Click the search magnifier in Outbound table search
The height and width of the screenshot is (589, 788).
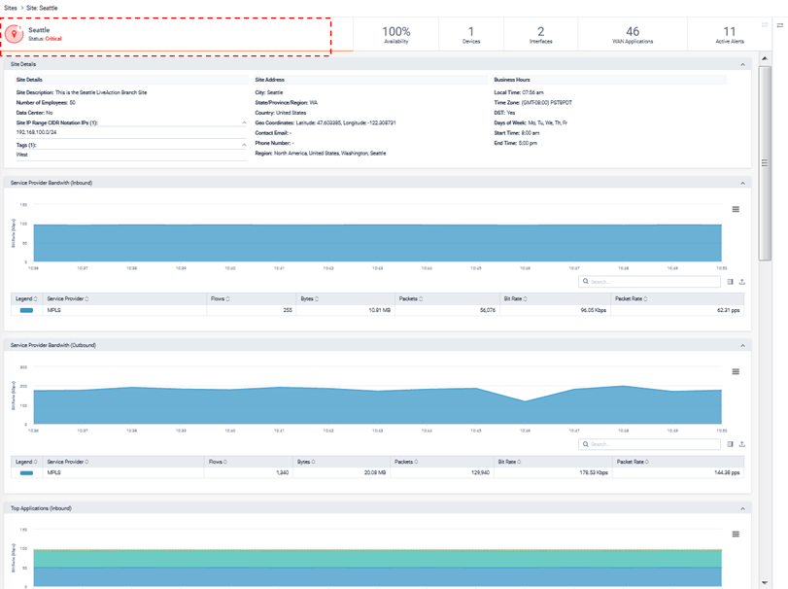586,444
